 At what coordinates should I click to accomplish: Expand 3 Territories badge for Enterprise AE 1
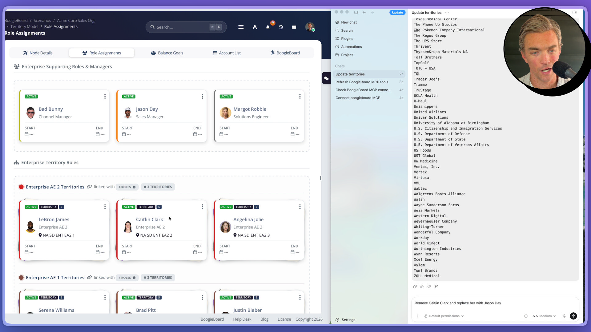(x=158, y=278)
